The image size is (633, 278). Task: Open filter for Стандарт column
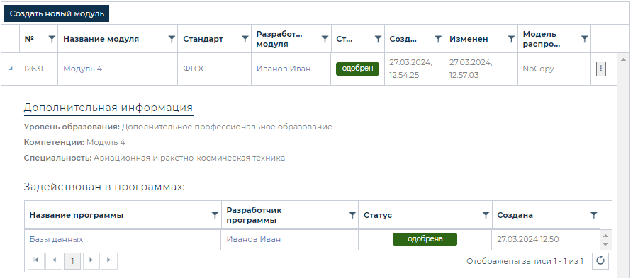coord(245,39)
